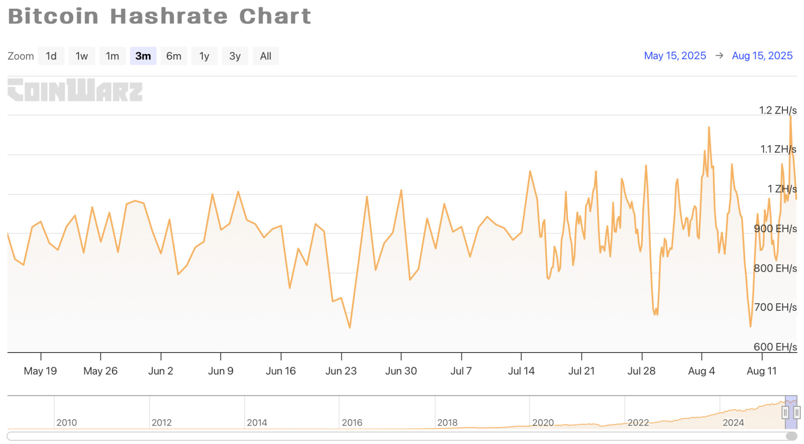Click the 2020 label in the navigator timeline
Viewport: 804px width, 444px height.
click(x=543, y=422)
